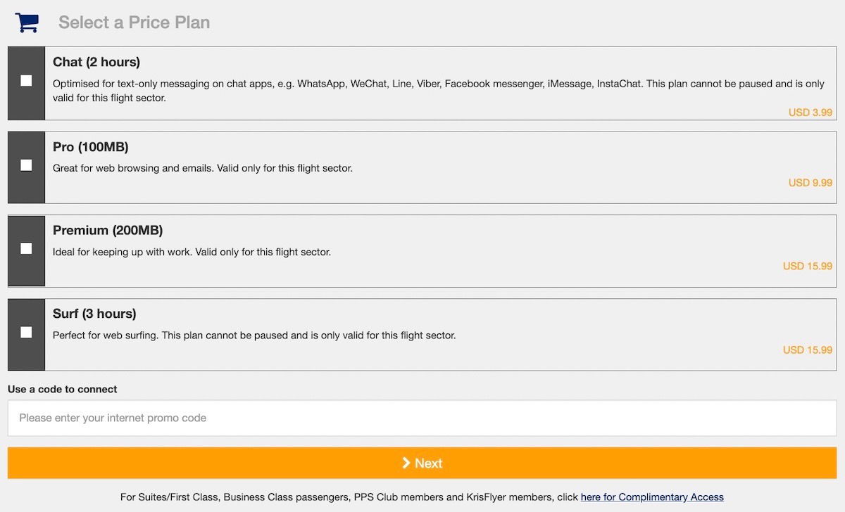845x512 pixels.
Task: Click the Use a code to connect label
Action: tap(63, 389)
